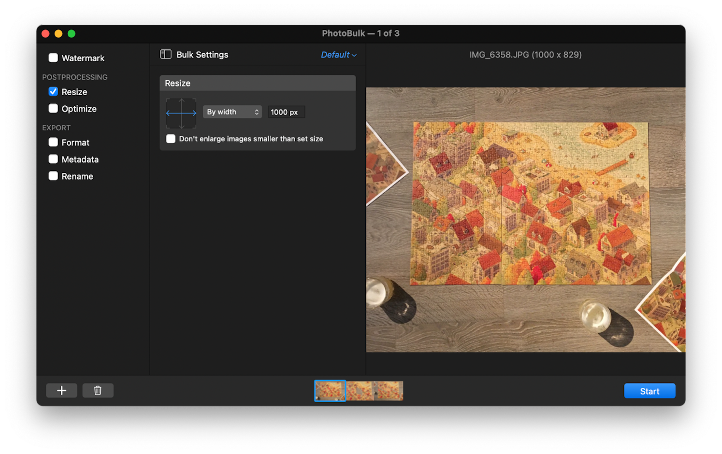The width and height of the screenshot is (722, 454).
Task: Select the third image thumbnail
Action: [389, 391]
